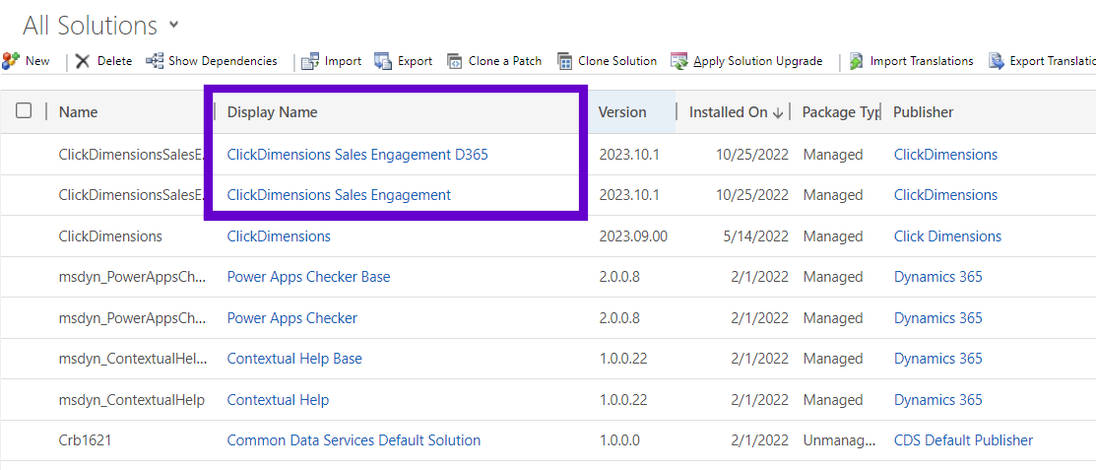The image size is (1096, 470).
Task: Sort by the Name column header
Action: tap(79, 112)
